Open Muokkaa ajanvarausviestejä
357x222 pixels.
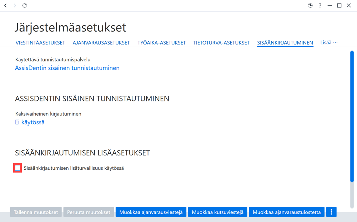tap(151, 212)
